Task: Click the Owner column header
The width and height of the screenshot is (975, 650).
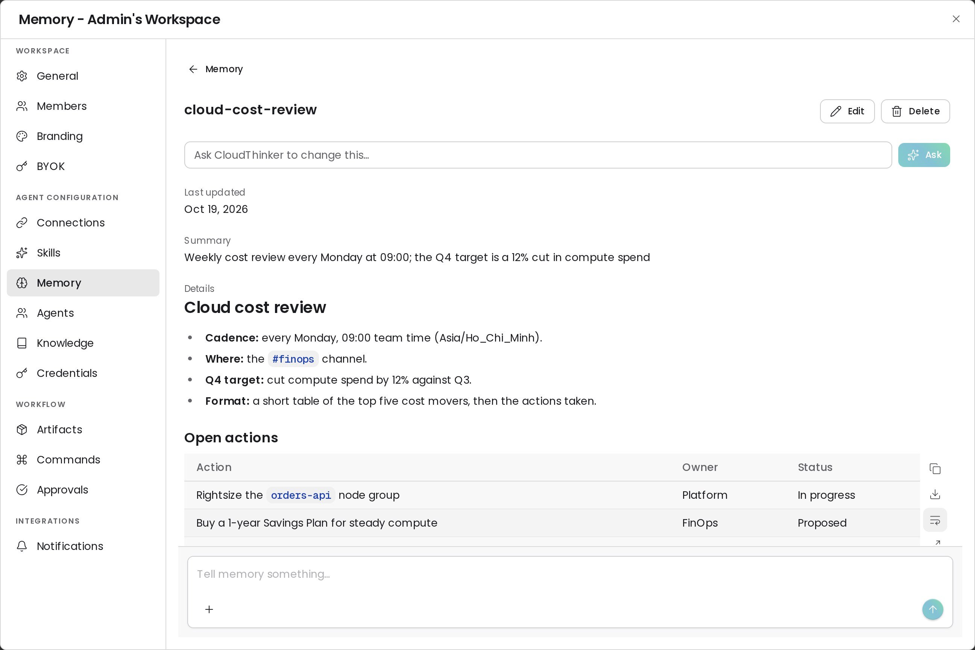Action: (700, 467)
